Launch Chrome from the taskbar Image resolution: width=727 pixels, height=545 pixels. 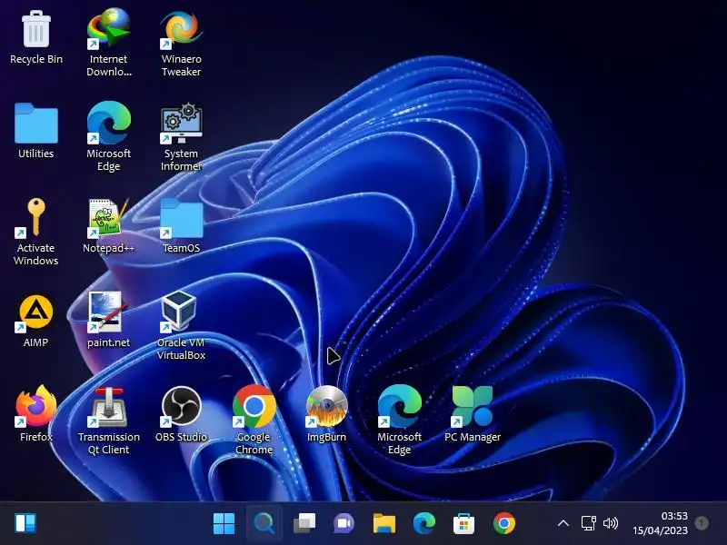504,524
